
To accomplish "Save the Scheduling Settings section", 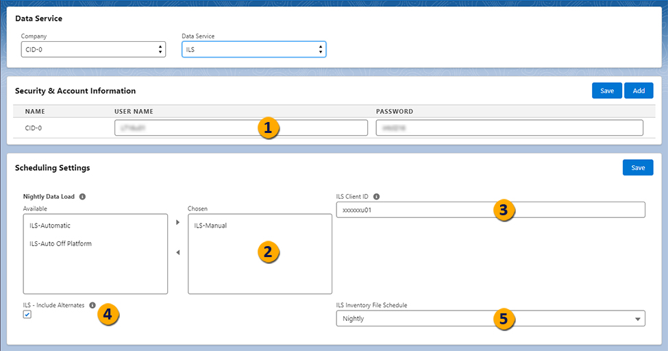I will pos(638,167).
